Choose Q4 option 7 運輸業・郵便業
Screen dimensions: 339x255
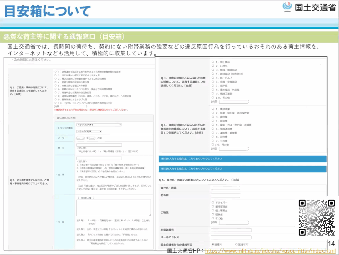pyautogui.click(x=213, y=133)
